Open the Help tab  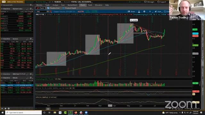(x=107, y=5)
